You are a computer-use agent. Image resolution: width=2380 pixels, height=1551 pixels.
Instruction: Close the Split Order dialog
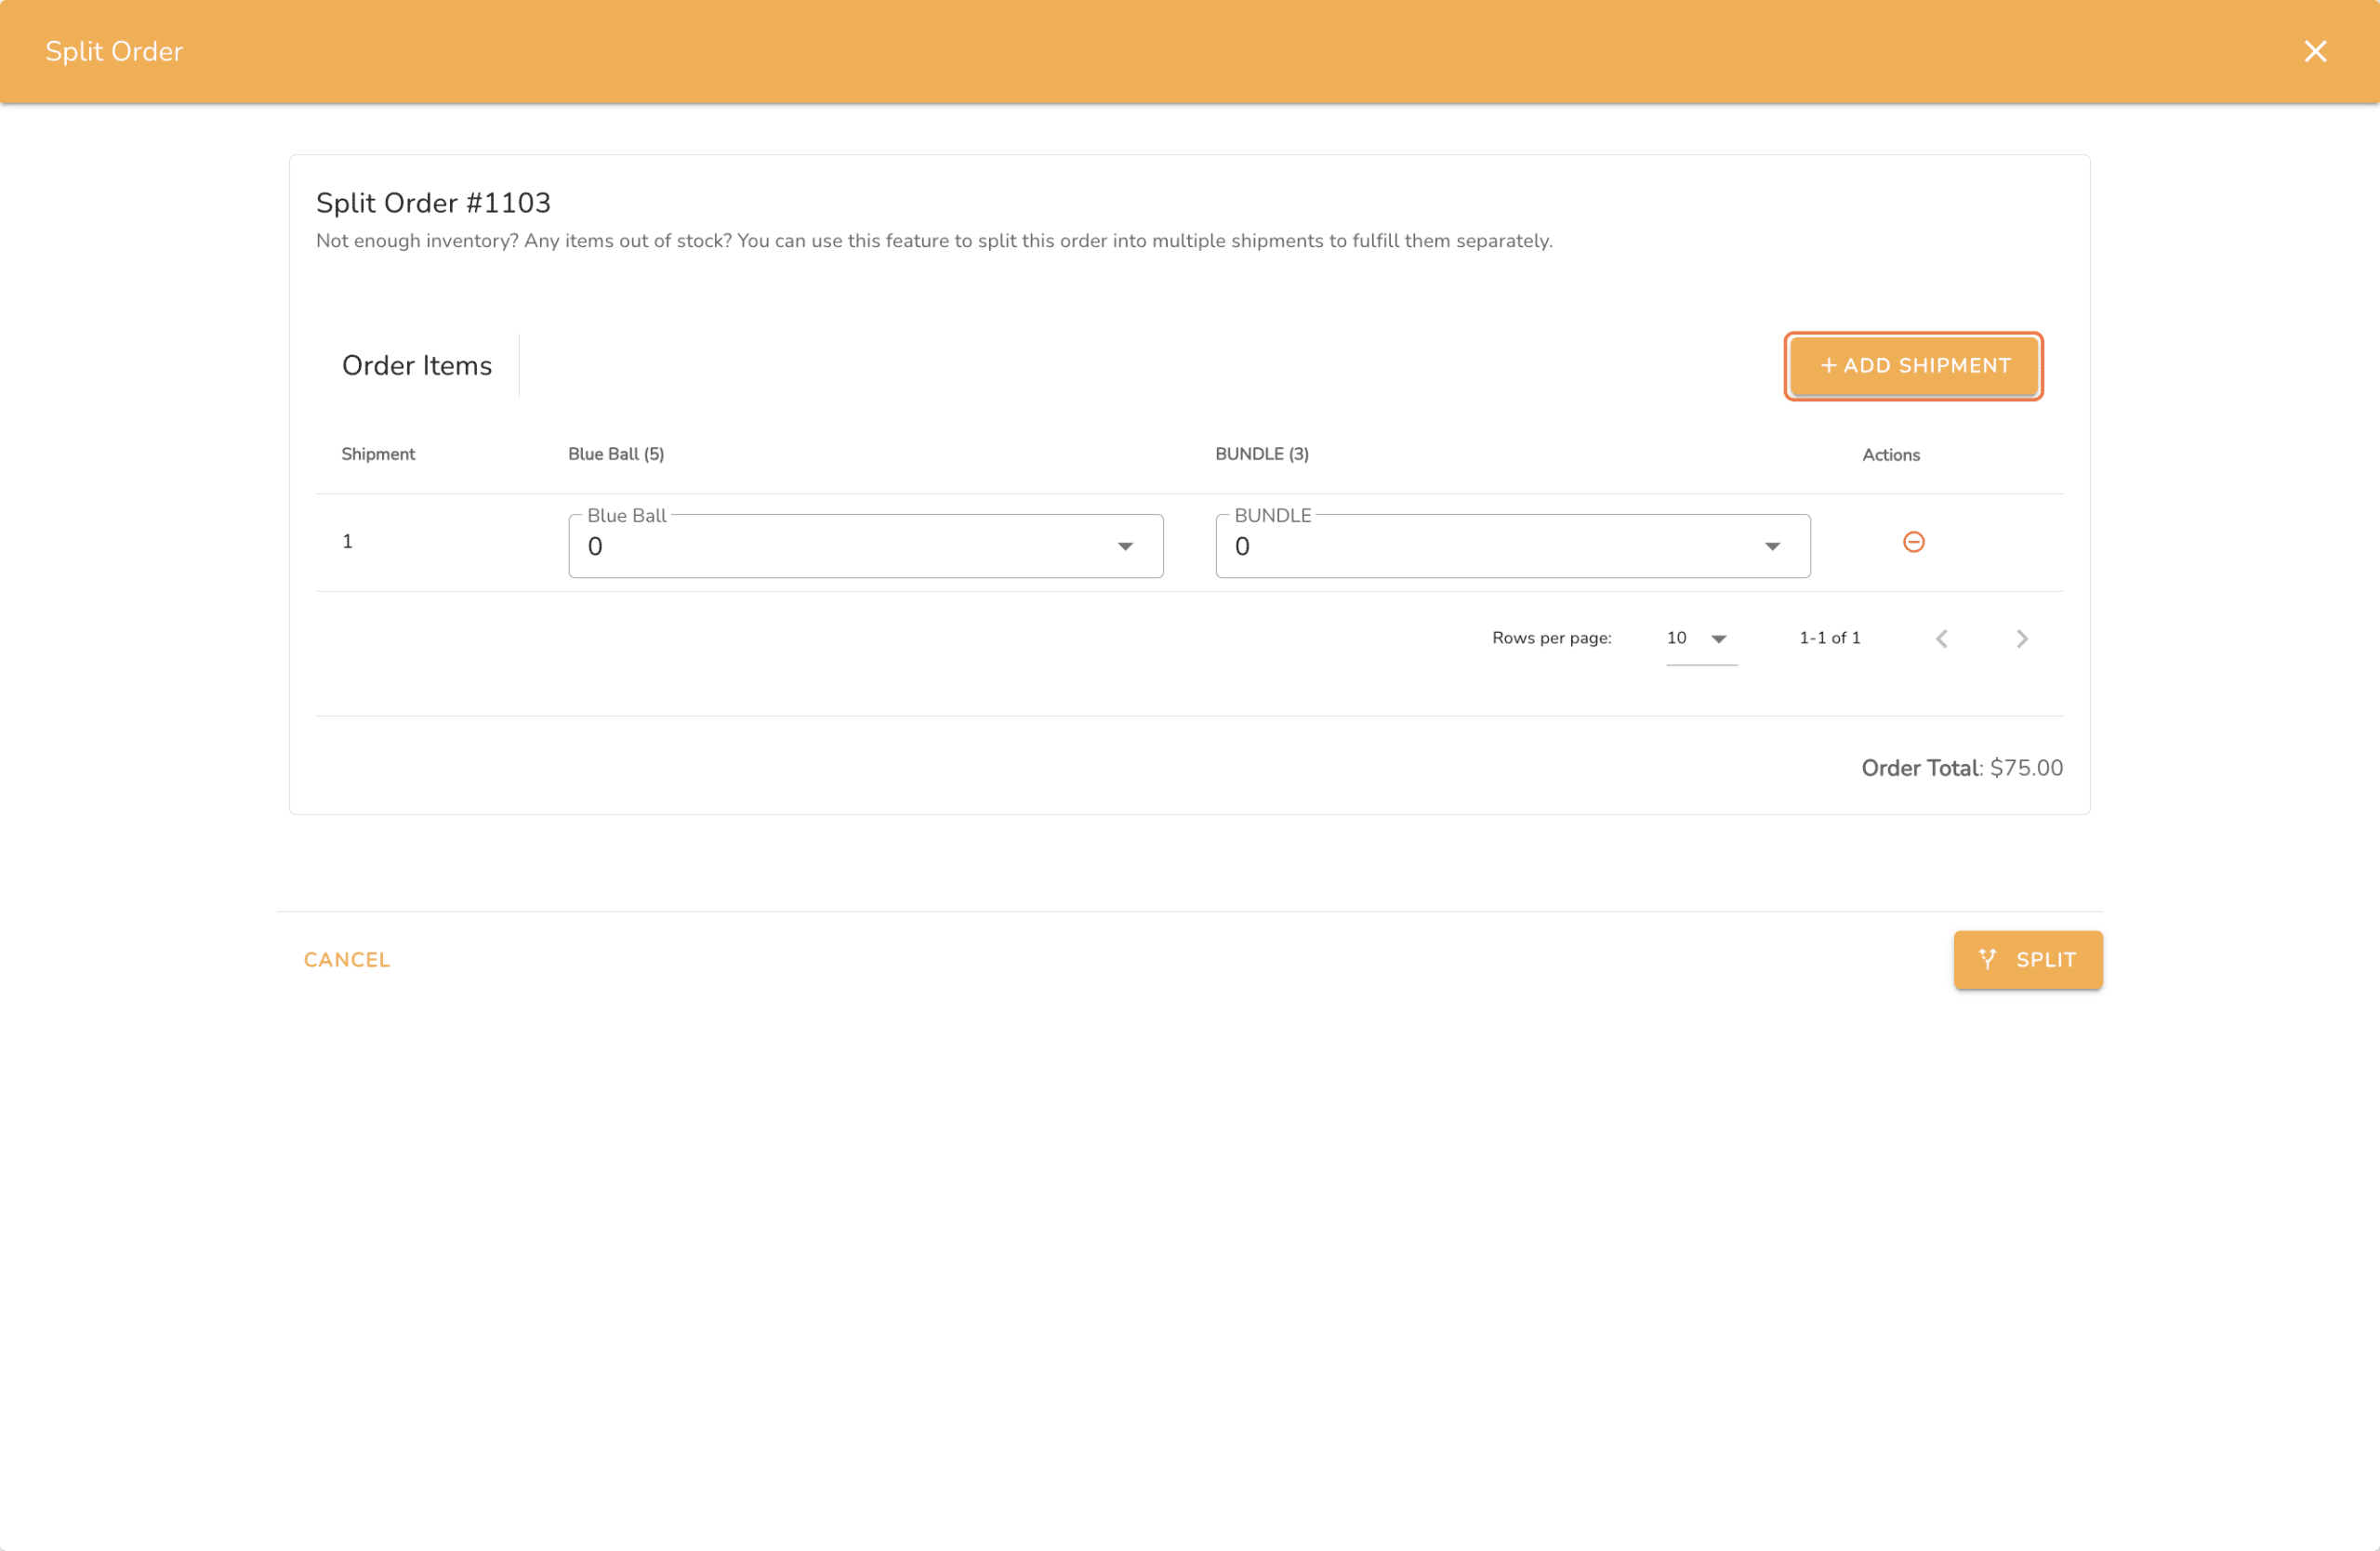[x=2316, y=51]
